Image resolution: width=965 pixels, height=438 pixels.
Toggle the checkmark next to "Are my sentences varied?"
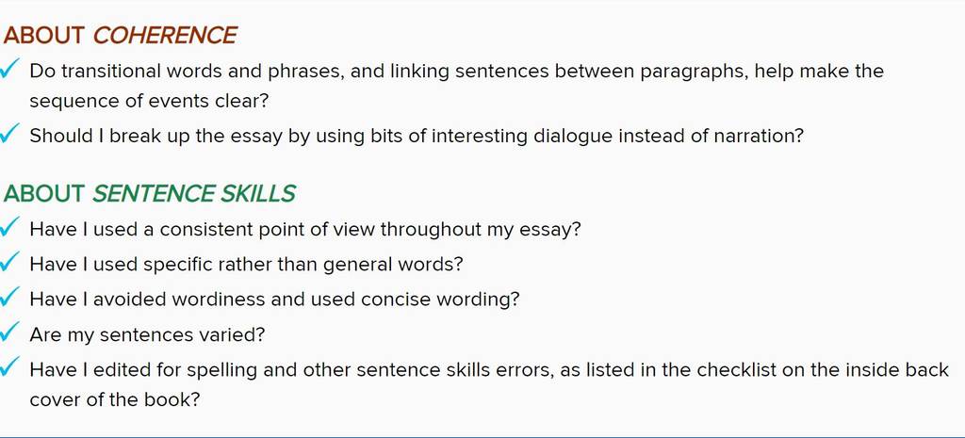(9, 333)
